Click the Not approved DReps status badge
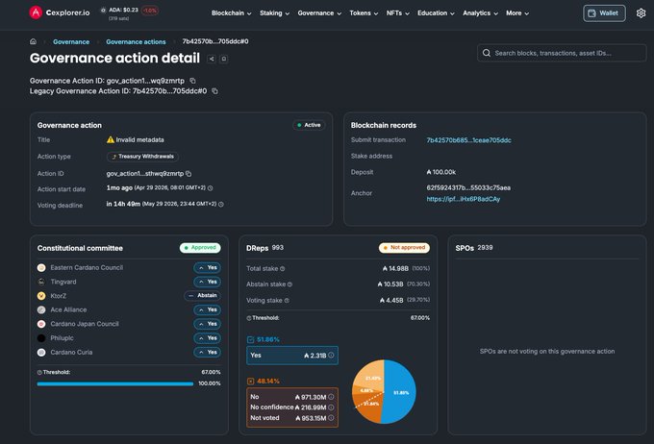The width and height of the screenshot is (654, 444). [x=404, y=248]
